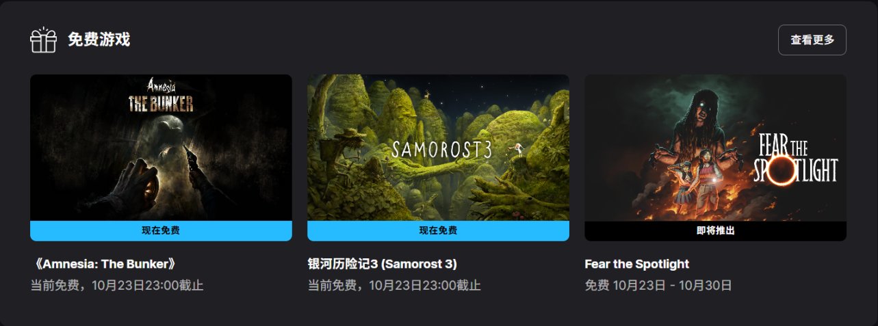878x326 pixels.
Task: Open the 银河历险记3 (Samorost 3) title link
Action: pyautogui.click(x=383, y=264)
